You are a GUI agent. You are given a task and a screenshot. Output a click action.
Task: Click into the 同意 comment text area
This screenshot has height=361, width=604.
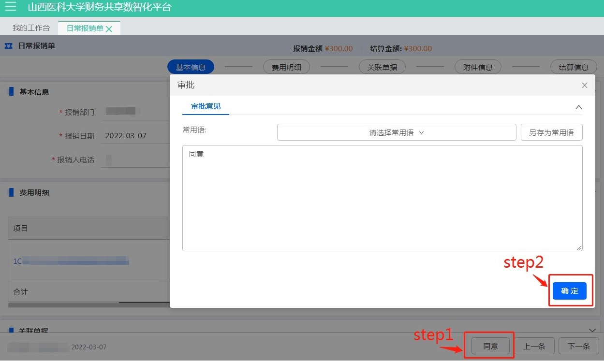click(x=382, y=198)
